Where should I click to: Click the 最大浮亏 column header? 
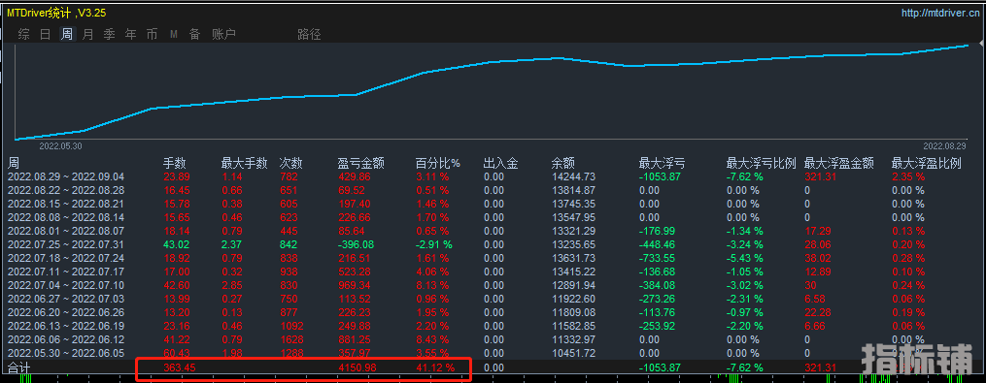(x=663, y=164)
